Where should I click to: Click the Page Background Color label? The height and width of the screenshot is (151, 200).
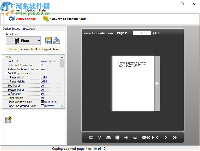[x=22, y=106]
